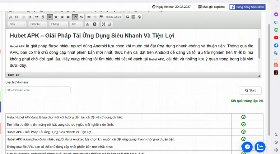Open the Cỡ font size dropdown
Image resolution: width=280 pixels, height=154 pixels.
[76, 24]
